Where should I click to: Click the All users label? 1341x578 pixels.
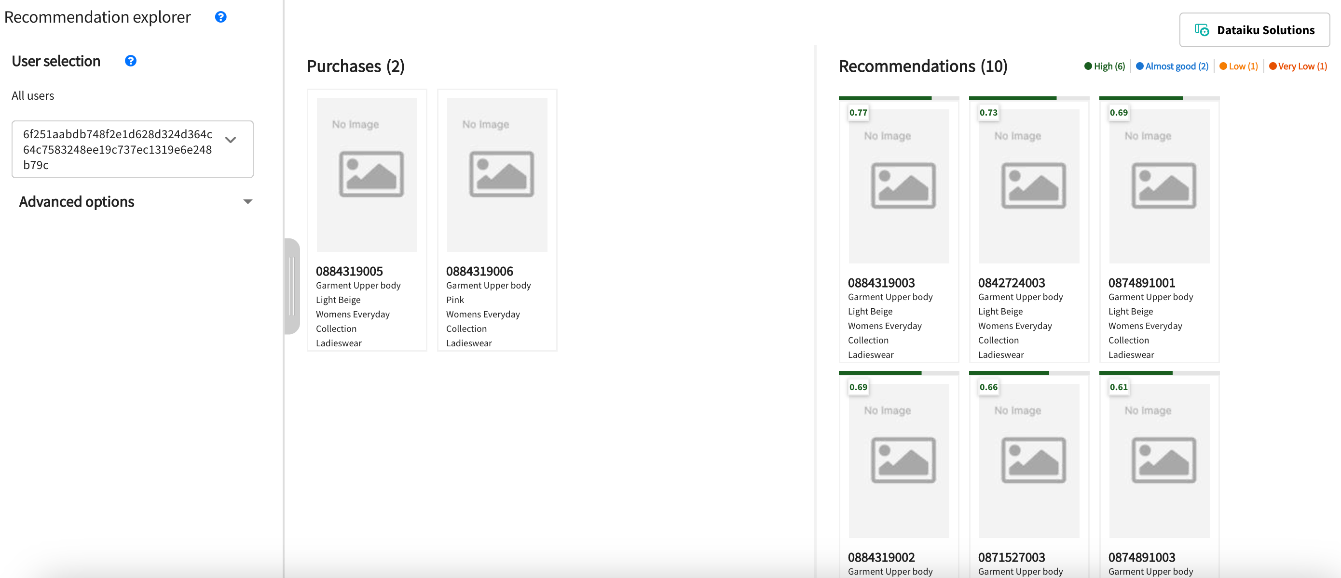[33, 95]
